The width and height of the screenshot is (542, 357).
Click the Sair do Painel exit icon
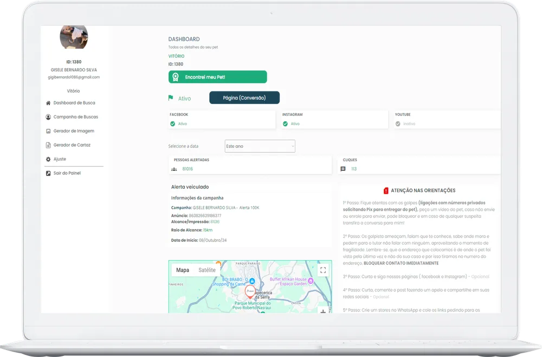coord(48,173)
